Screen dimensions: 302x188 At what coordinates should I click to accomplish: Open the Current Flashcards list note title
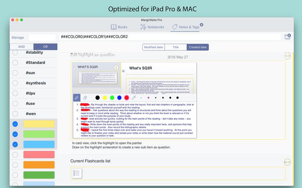pyautogui.click(x=90, y=161)
